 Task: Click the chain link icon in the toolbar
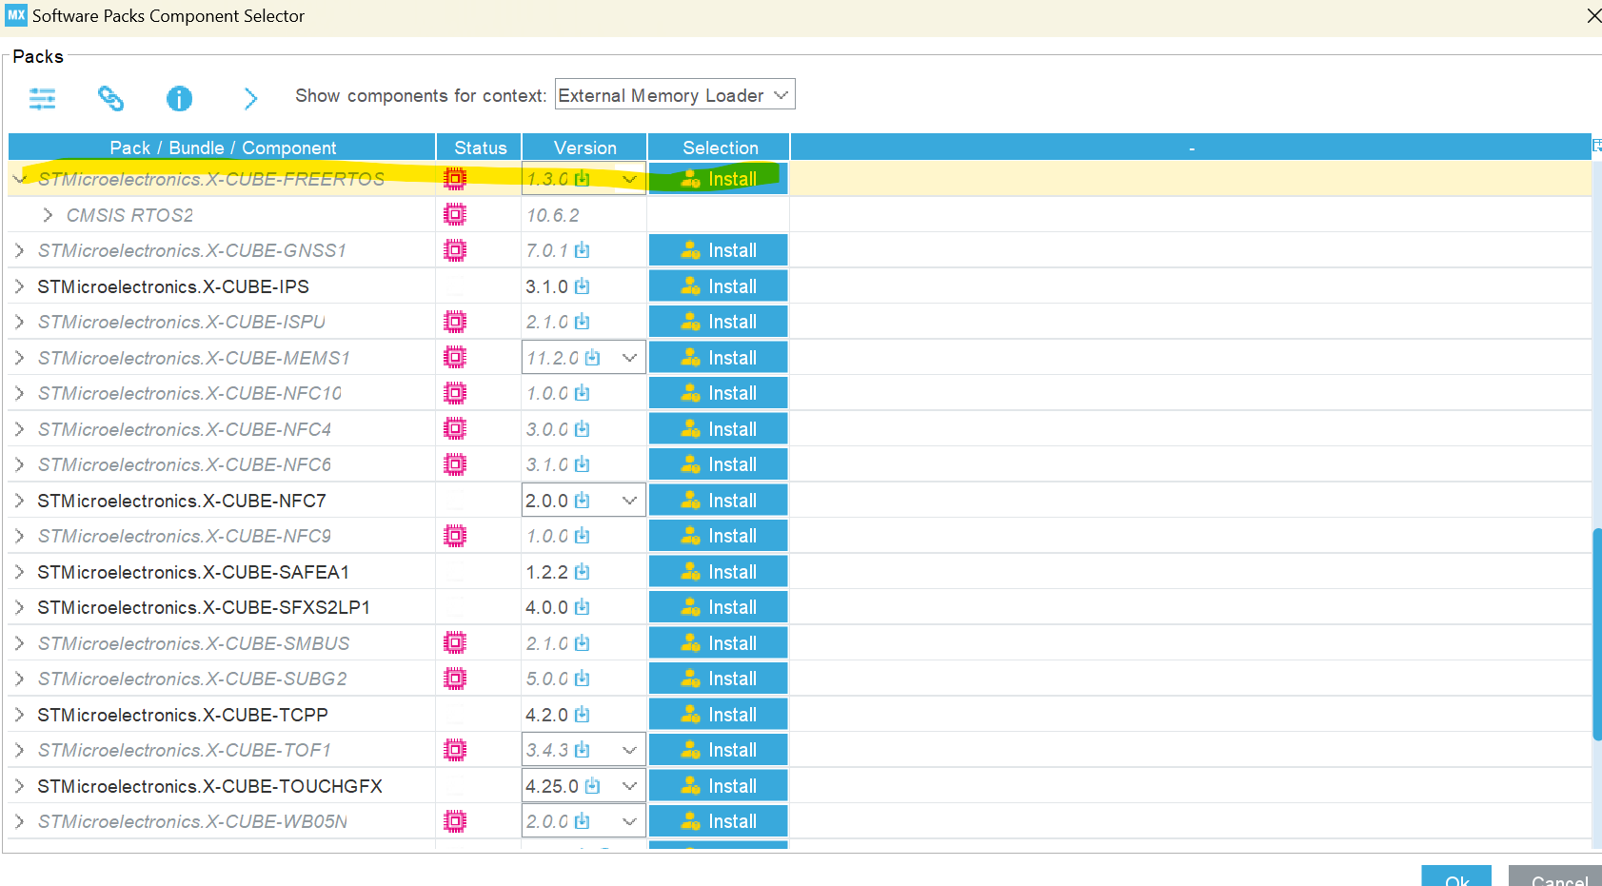point(110,98)
